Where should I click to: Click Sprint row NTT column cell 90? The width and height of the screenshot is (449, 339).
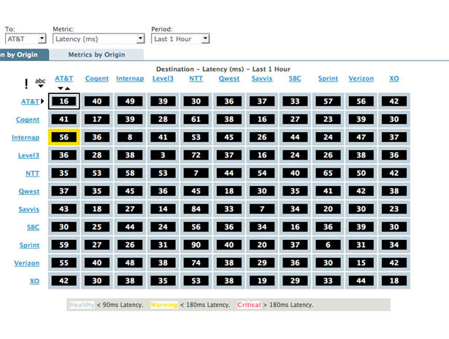tap(196, 245)
